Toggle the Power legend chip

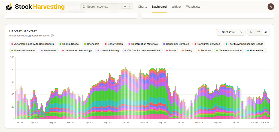171,51
